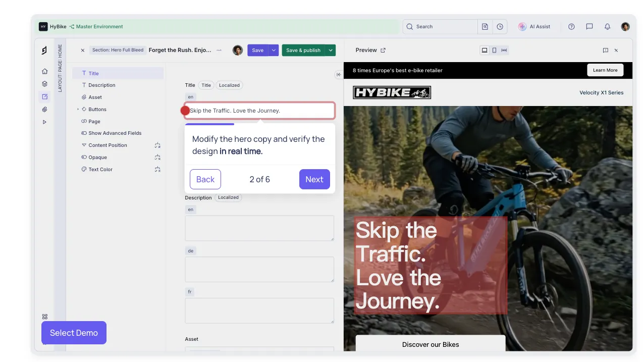Expand the Buttons tree item
The width and height of the screenshot is (643, 362).
pyautogui.click(x=78, y=109)
